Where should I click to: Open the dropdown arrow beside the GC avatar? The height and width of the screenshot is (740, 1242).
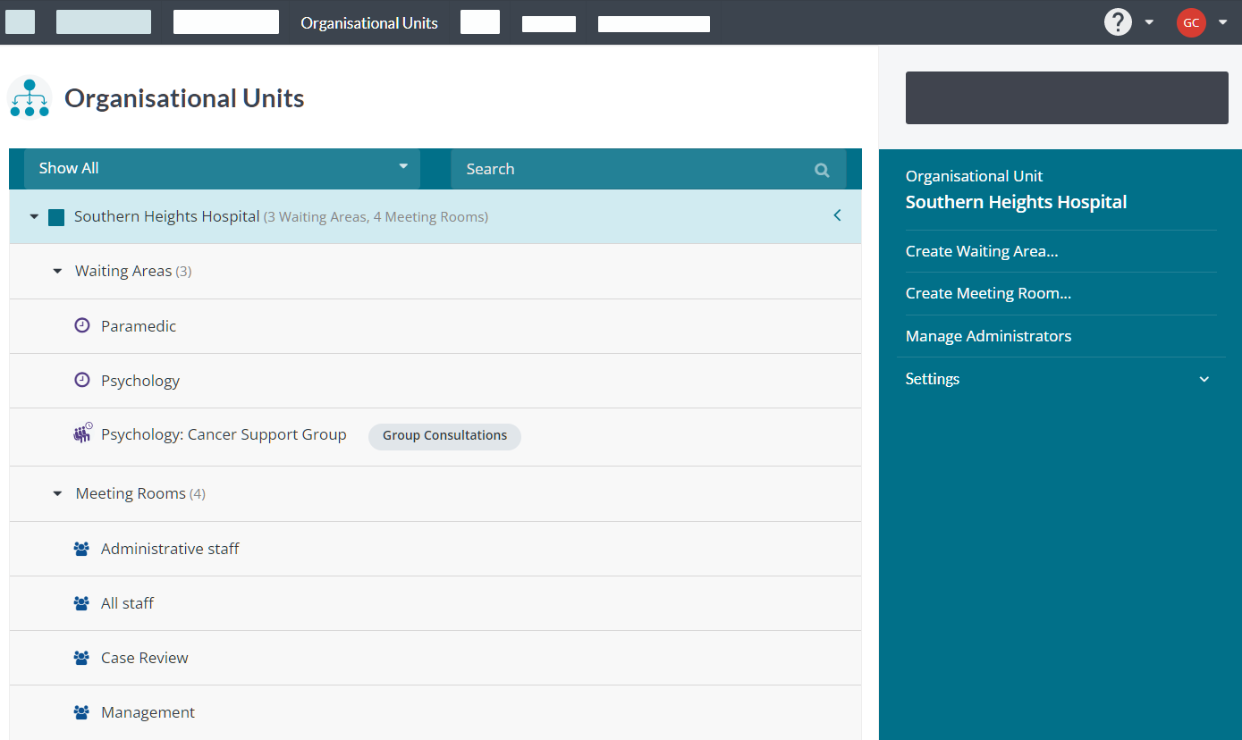tap(1222, 22)
